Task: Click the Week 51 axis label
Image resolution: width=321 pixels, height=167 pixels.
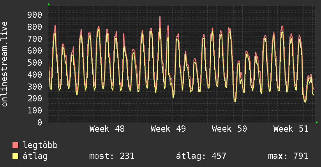Action: pos(291,129)
